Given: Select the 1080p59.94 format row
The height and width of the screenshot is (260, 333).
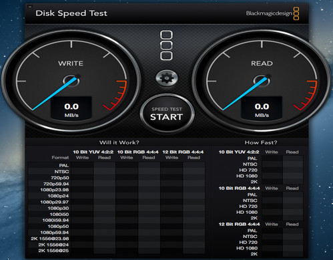Looking at the screenshot, I should point(116,233).
